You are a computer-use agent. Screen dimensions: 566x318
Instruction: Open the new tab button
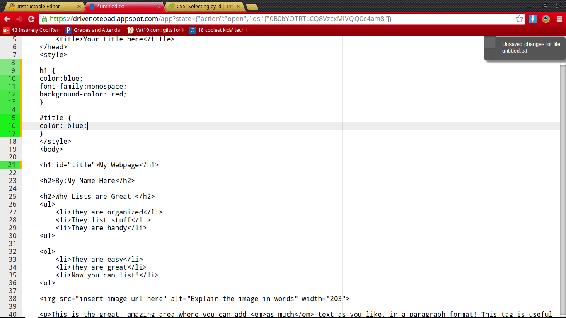(252, 7)
